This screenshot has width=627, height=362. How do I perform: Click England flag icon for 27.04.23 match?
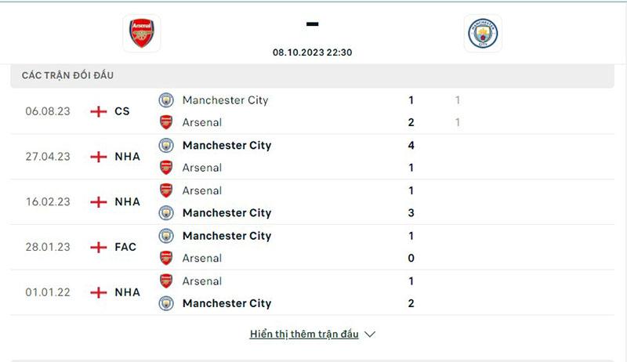click(99, 157)
